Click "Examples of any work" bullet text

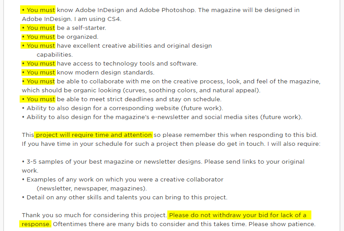(123, 180)
